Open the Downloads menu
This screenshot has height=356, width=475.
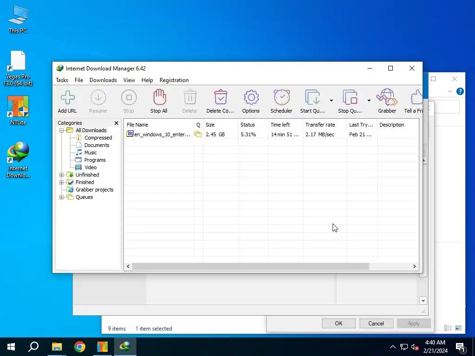pyautogui.click(x=103, y=80)
